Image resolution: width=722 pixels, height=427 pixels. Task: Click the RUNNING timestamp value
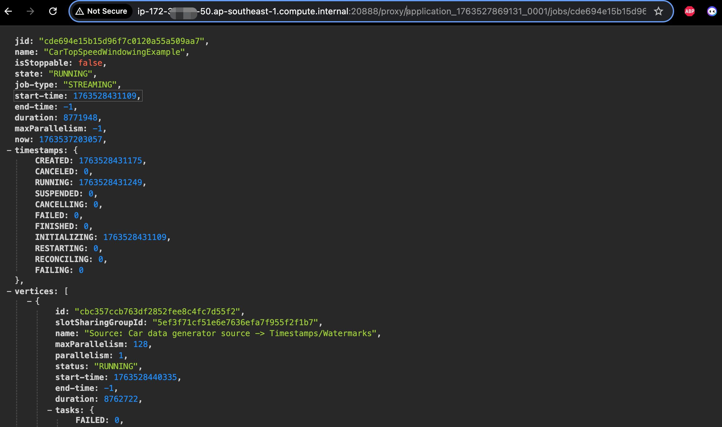[x=110, y=182]
